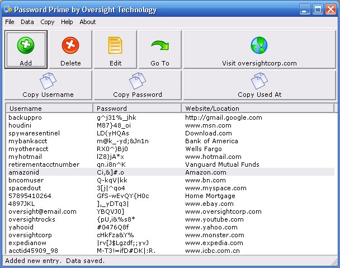Click the http://gmail.google.com location cell
This screenshot has height=268, width=340.
[224, 117]
